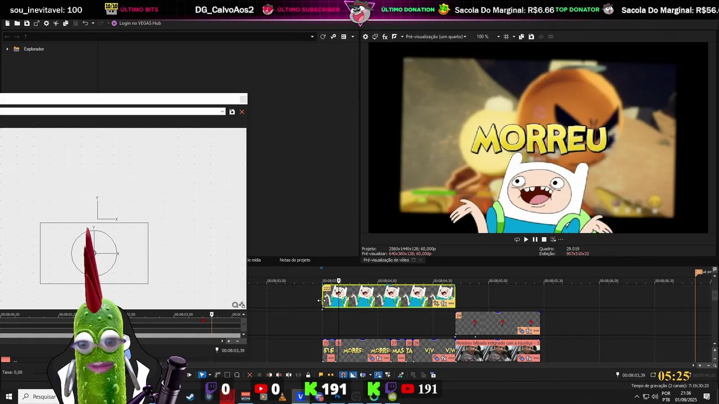This screenshot has height=404, width=719.
Task: Open split screen view options dropdown
Action: pyautogui.click(x=402, y=36)
